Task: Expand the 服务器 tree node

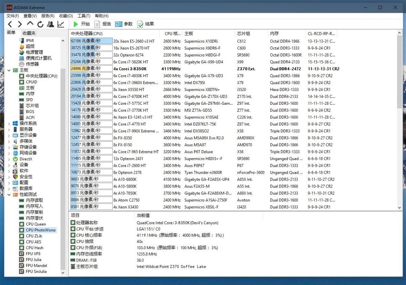Action: (x=9, y=130)
